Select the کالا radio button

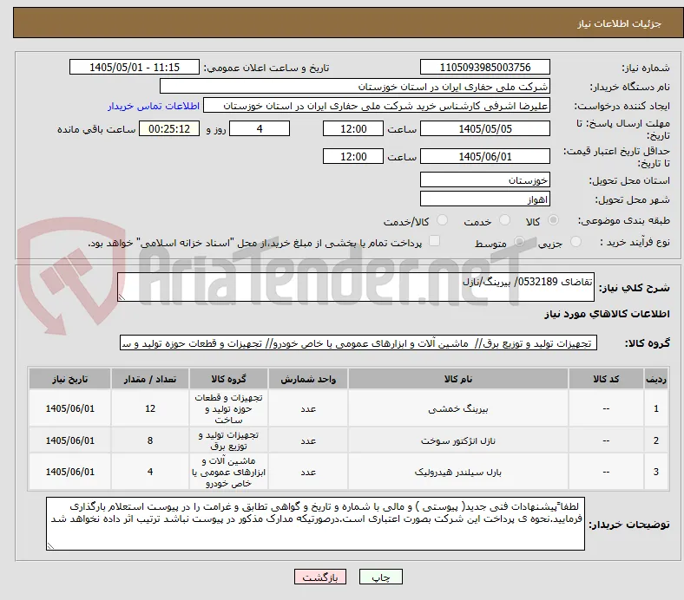point(553,220)
